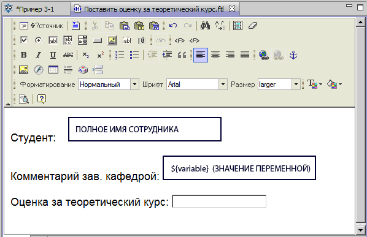367x237 pixels.
Task: Insert a text field element
Action: coord(53,40)
